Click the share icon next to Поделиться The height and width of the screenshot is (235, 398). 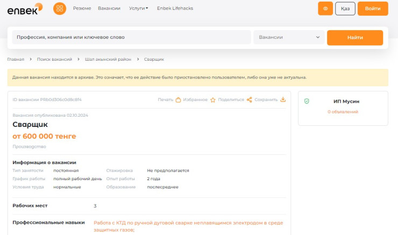tap(249, 99)
